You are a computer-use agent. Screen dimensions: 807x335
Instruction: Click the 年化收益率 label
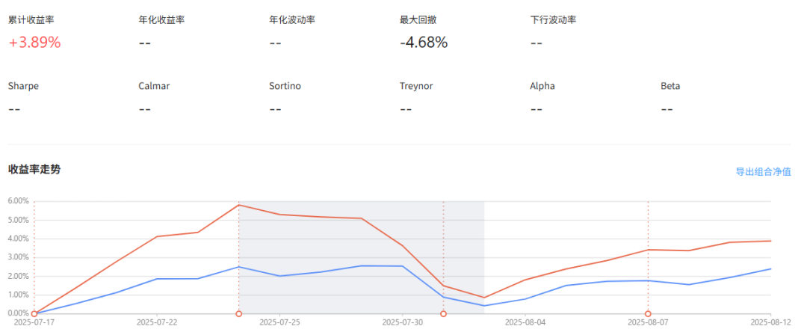161,19
